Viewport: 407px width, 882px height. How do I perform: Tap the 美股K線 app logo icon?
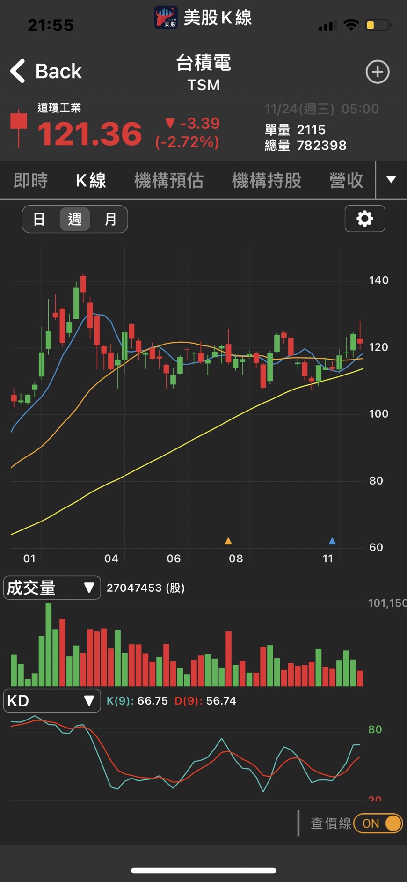[x=166, y=18]
